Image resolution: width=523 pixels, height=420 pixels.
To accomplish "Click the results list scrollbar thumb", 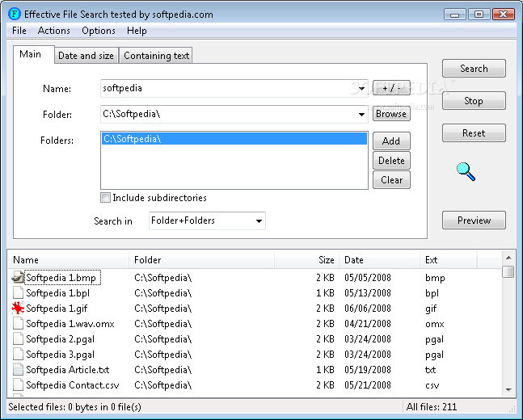I will pos(508,271).
